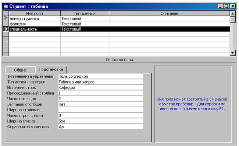The width and height of the screenshot is (239, 146).
Task: Select the row selector for фамилия
Action: [x=6, y=24]
